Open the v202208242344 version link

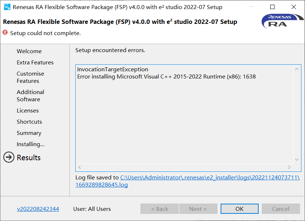coord(38,209)
